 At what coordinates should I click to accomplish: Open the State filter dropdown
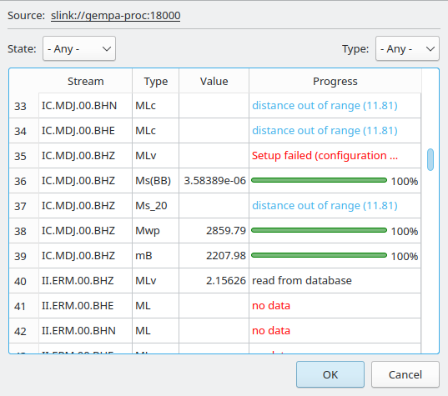coord(79,48)
